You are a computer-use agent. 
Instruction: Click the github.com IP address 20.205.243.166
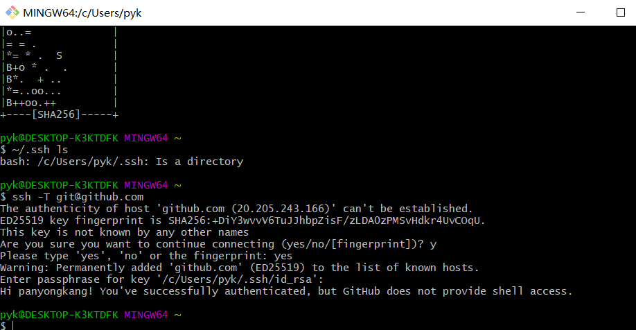[x=281, y=209]
